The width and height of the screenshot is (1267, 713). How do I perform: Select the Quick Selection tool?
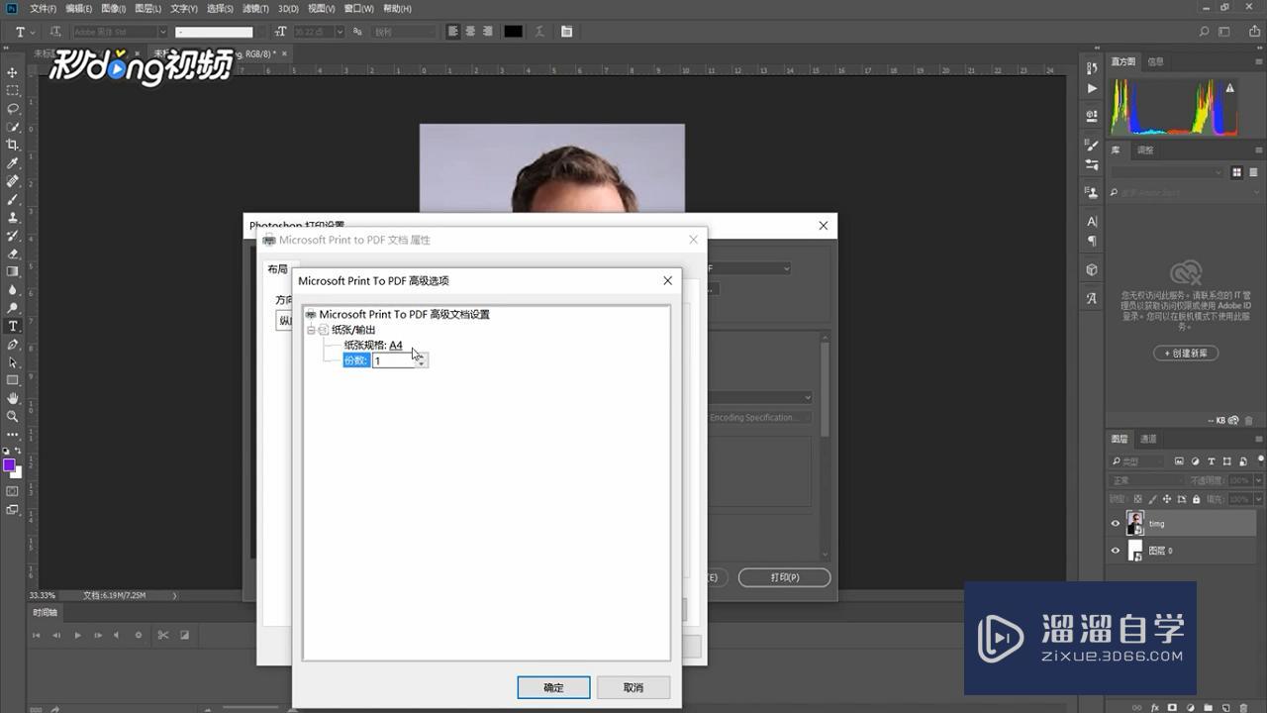[x=13, y=127]
